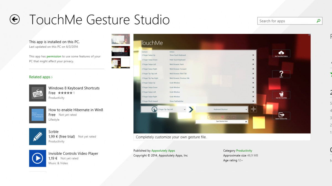Open the 2 Finger Tip-Tap Left dropdown
The image size is (332, 186).
(164, 109)
